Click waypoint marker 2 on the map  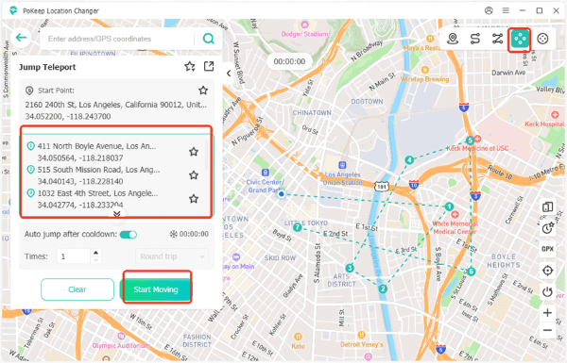(383, 289)
